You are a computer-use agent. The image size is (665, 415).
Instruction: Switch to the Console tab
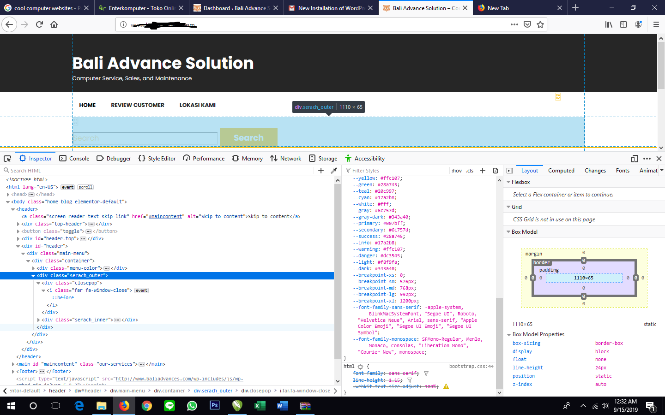click(74, 159)
